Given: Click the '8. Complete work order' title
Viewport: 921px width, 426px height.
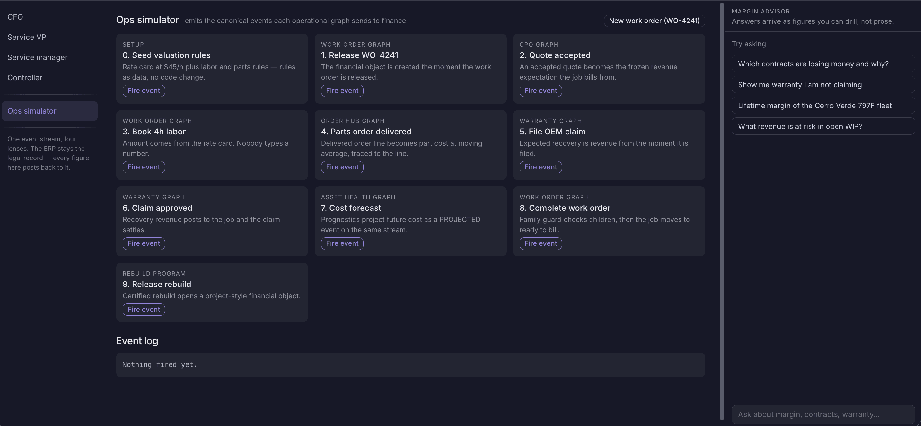Looking at the screenshot, I should (x=565, y=208).
